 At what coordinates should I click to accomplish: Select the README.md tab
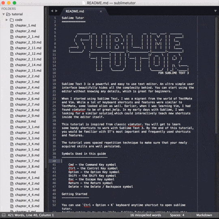tap(84, 11)
